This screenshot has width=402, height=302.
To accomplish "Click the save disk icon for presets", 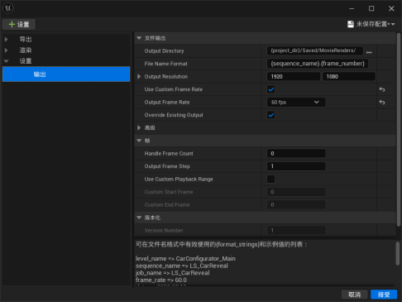I will (351, 24).
